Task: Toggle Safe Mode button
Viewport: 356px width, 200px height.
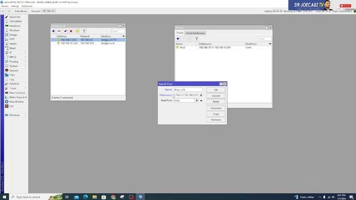Action: 21,11
